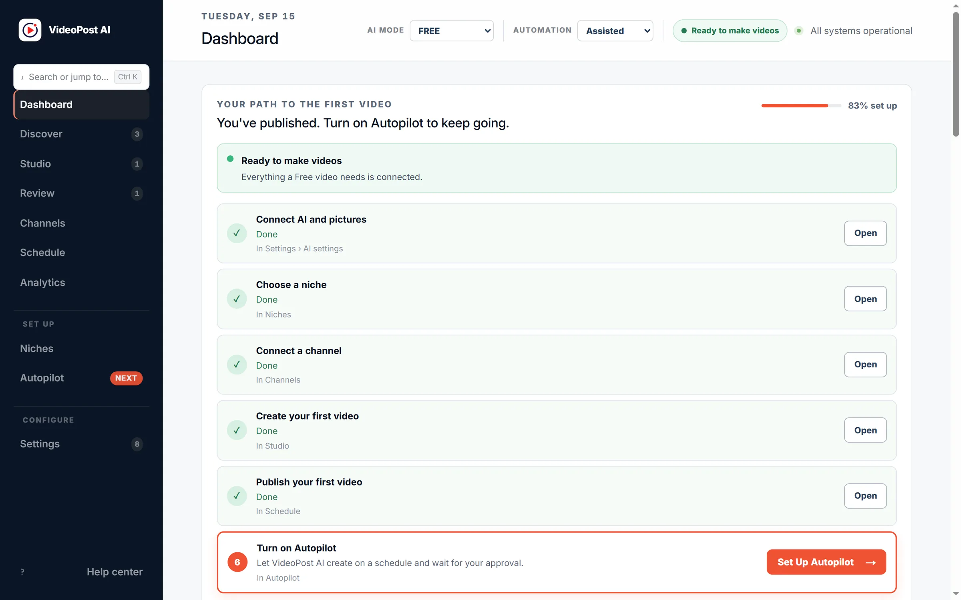Click the Ready to make videos pill
The width and height of the screenshot is (961, 600).
click(x=730, y=31)
